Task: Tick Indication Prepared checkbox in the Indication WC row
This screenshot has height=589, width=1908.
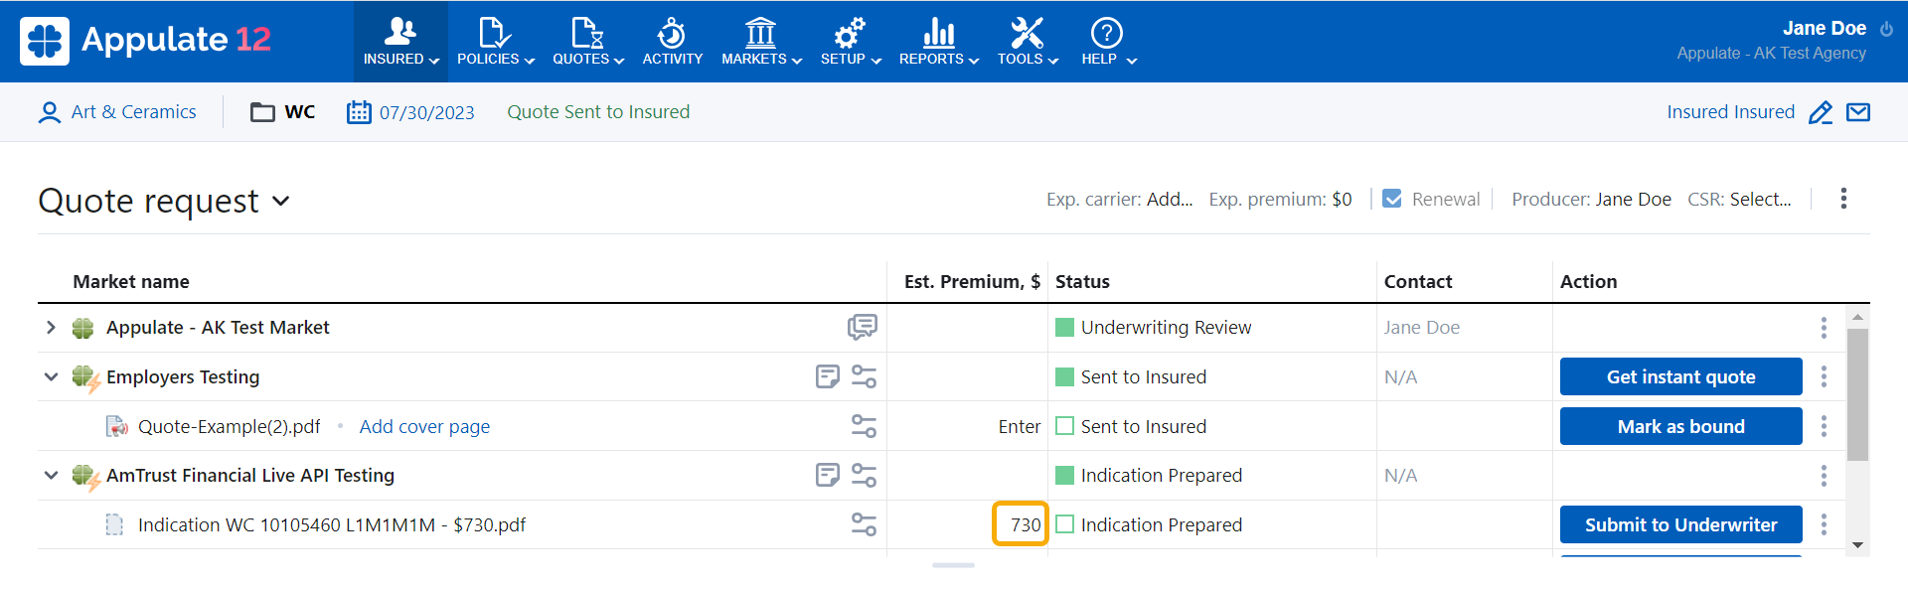Action: pyautogui.click(x=1064, y=524)
